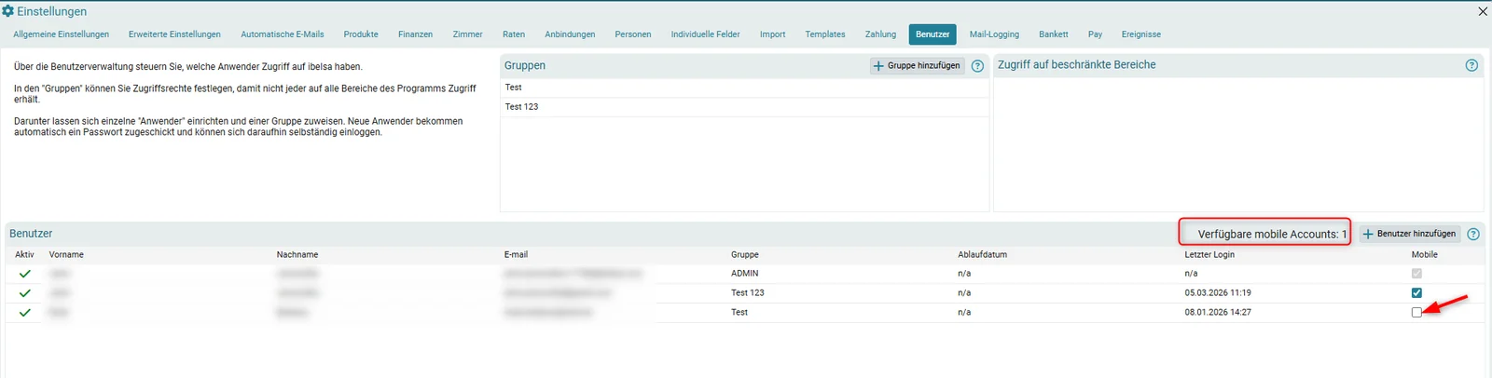Click the Benutzer hinzufügen button
This screenshot has height=378, width=1492.
(1409, 234)
